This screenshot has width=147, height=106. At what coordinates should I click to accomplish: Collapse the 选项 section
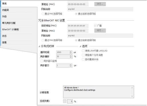80,46
